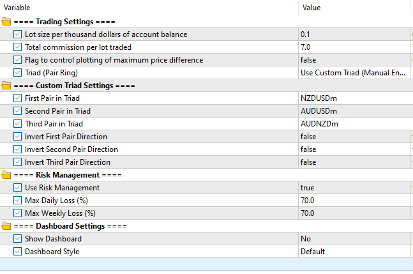Open the Triad (Pair Ring) value dropdown
Screen dimensions: 413x274
coord(353,72)
